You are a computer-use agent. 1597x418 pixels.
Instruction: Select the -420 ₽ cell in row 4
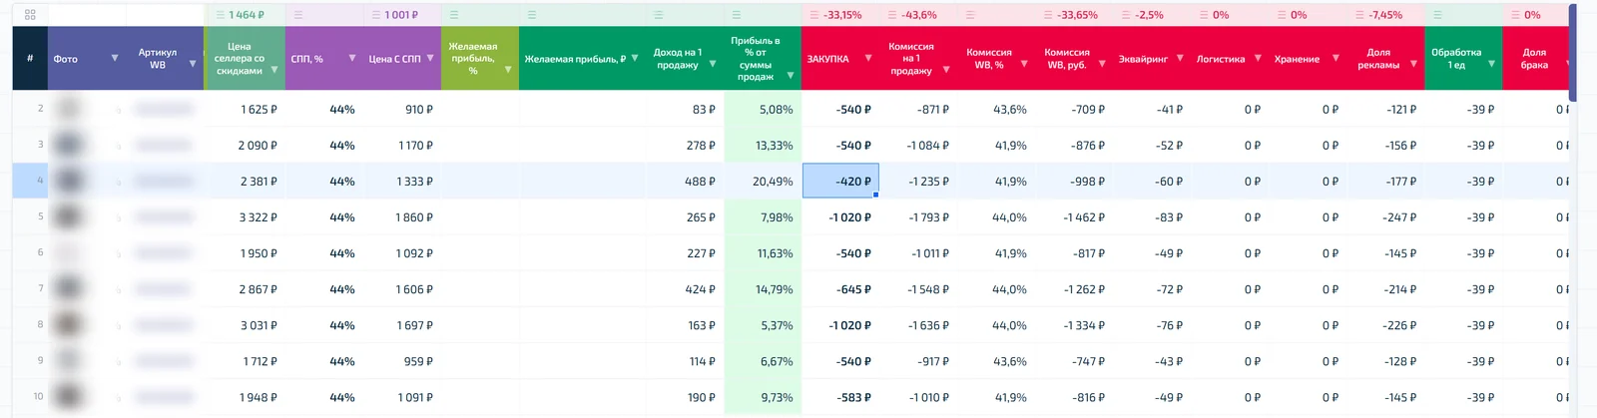tap(840, 181)
